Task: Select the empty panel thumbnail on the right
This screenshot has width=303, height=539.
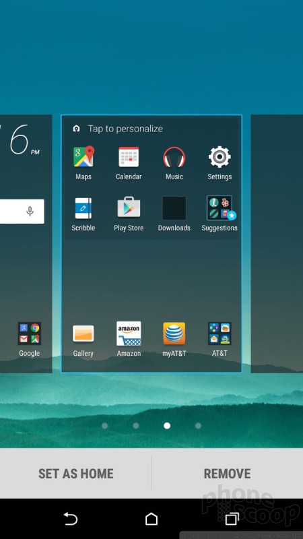Action: (277, 244)
